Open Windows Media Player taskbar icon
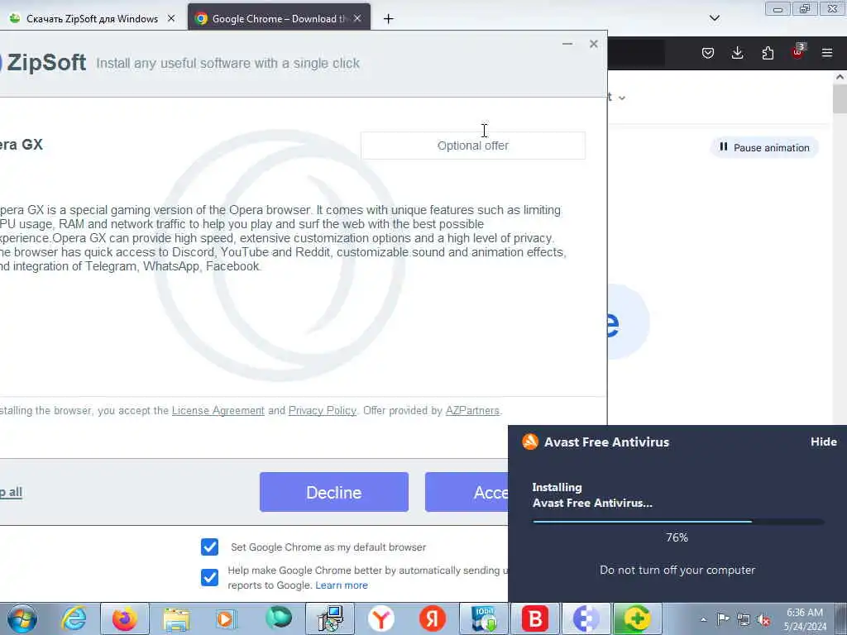 (227, 618)
